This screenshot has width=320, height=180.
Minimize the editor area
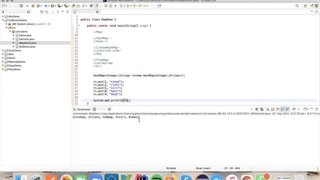[311, 11]
